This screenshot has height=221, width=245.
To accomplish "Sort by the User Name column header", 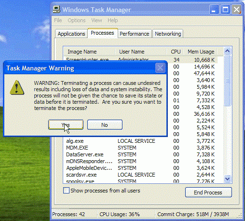I will (140, 52).
